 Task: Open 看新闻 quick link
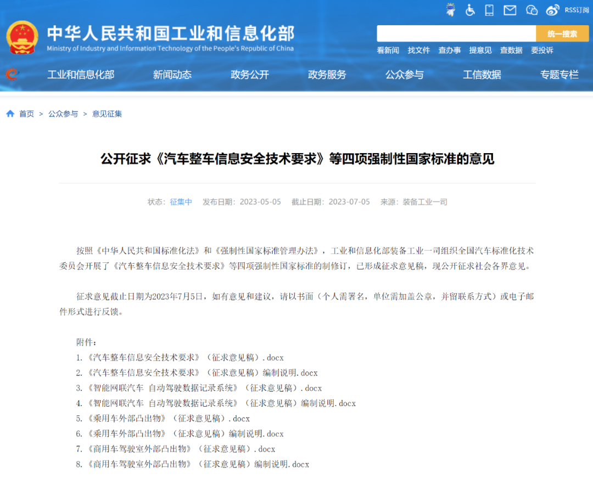coord(388,50)
